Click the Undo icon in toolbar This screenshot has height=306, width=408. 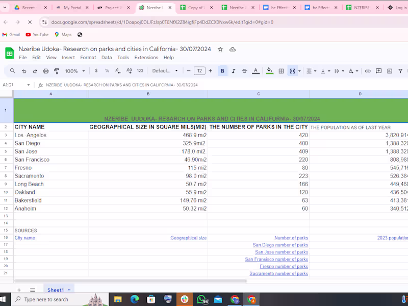(x=24, y=71)
